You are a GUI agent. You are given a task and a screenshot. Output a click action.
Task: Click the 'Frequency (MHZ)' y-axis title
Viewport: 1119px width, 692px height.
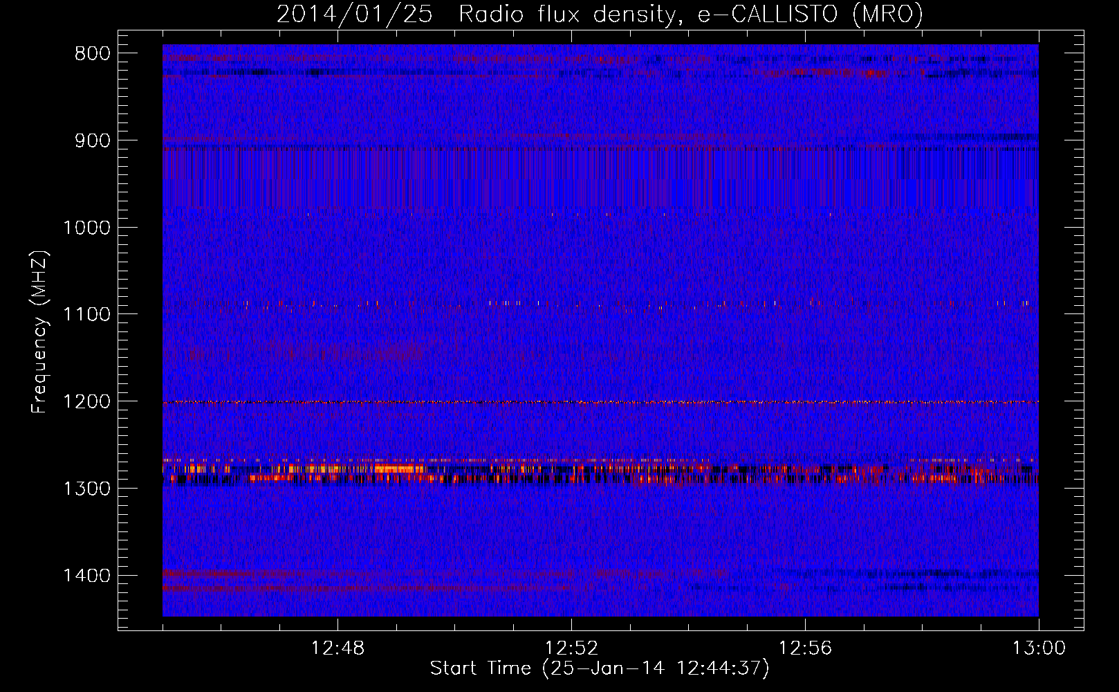coord(39,331)
